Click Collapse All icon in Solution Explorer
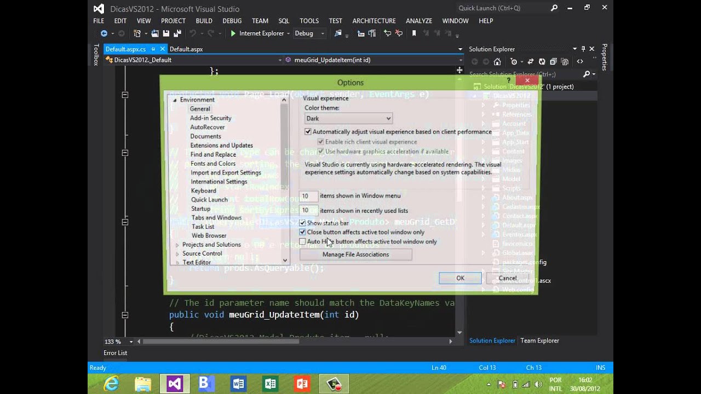The image size is (701, 394). [x=553, y=62]
